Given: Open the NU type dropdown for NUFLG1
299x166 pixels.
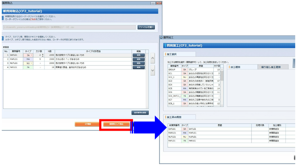Looking at the screenshot, I should tap(29, 63).
